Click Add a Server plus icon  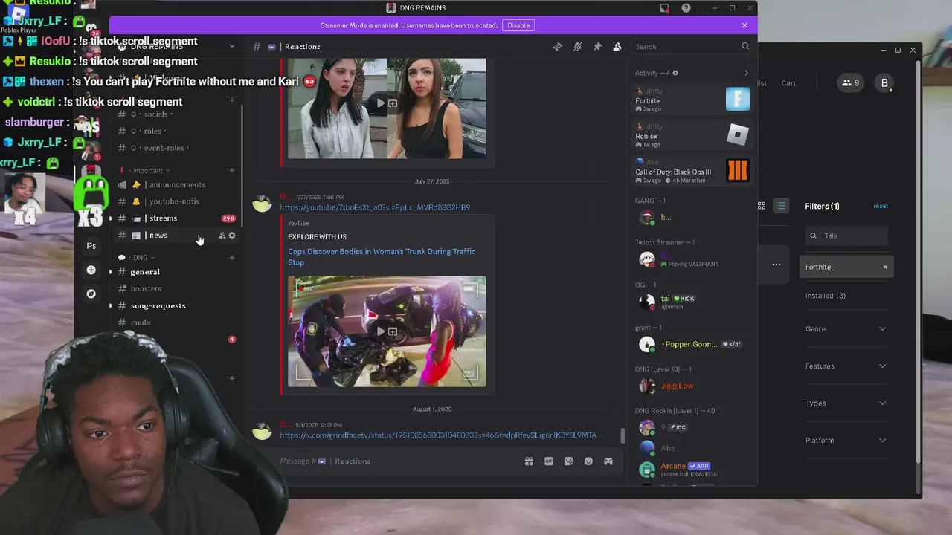(x=91, y=270)
